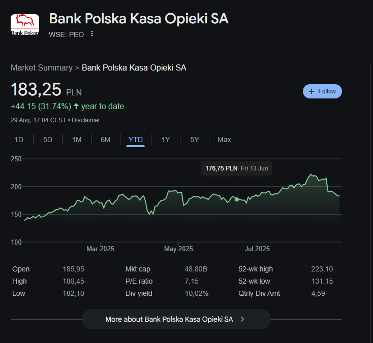Select the 1M chart range
The image size is (373, 343).
(x=77, y=140)
